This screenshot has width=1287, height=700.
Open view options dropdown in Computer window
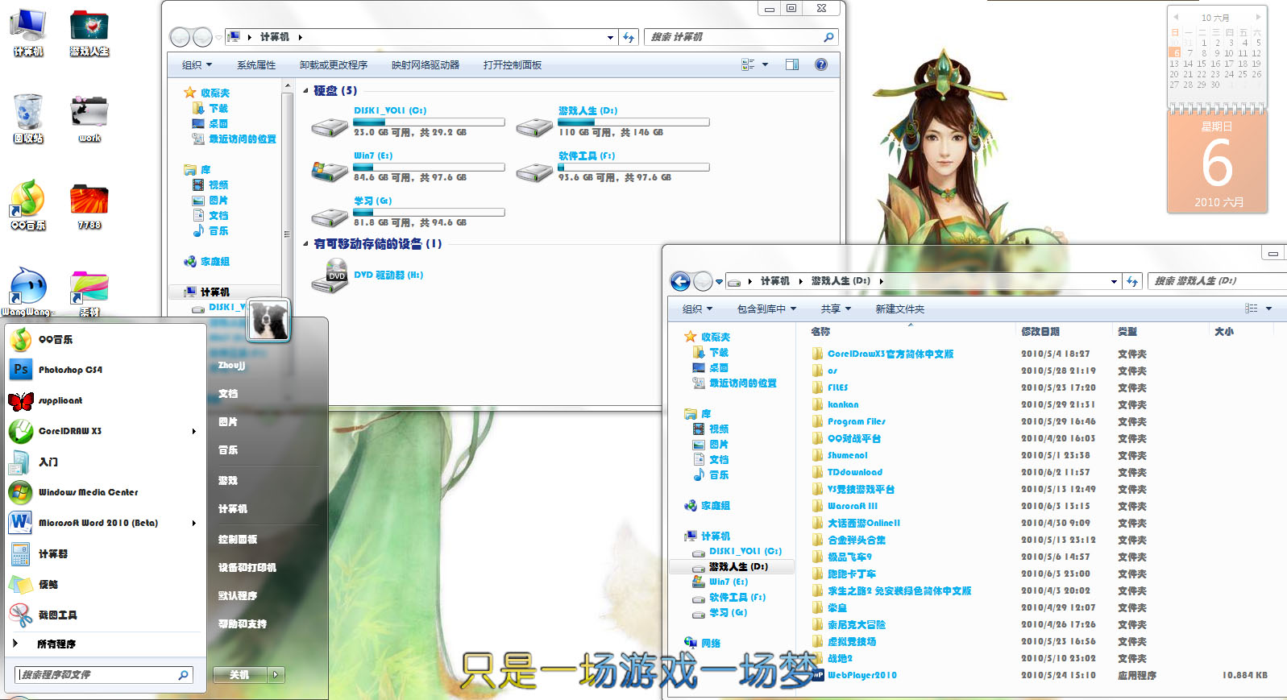[x=766, y=64]
